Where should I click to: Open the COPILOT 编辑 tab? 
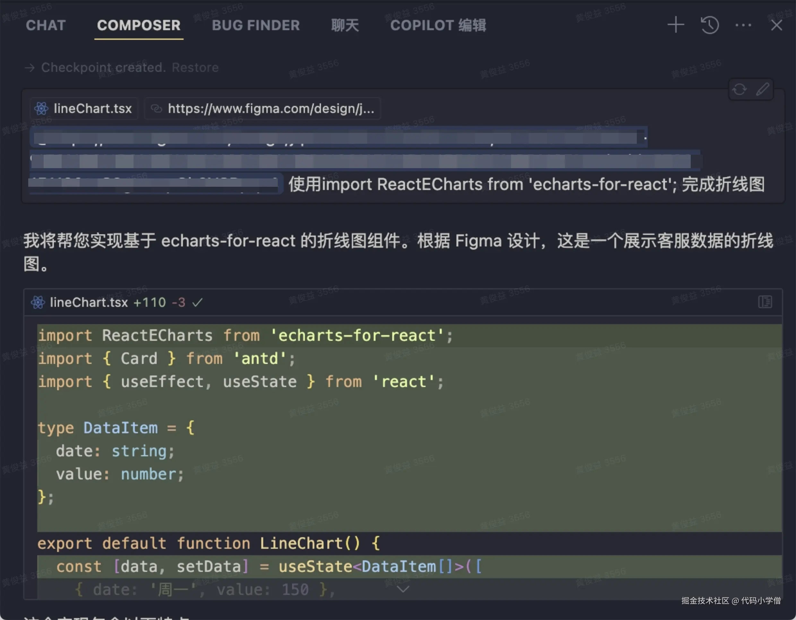coord(438,25)
